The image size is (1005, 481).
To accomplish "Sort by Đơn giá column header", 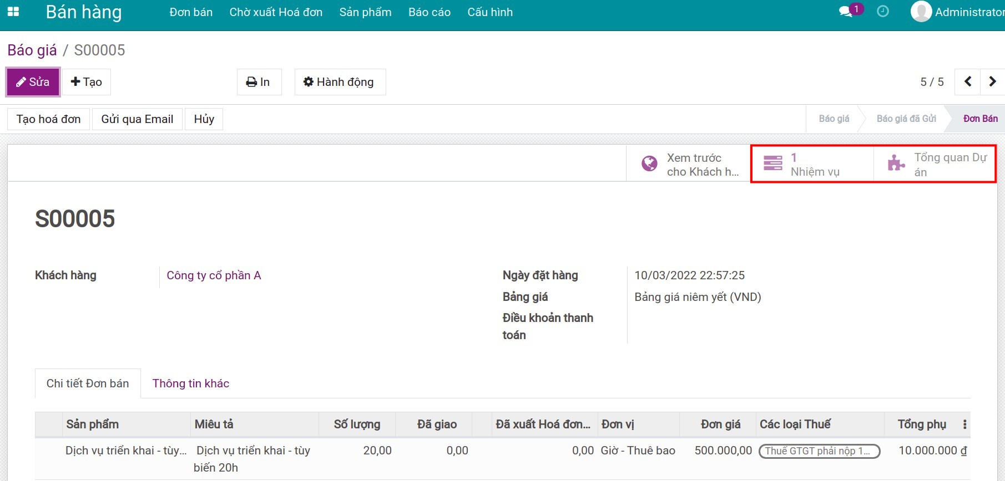I will coord(718,424).
